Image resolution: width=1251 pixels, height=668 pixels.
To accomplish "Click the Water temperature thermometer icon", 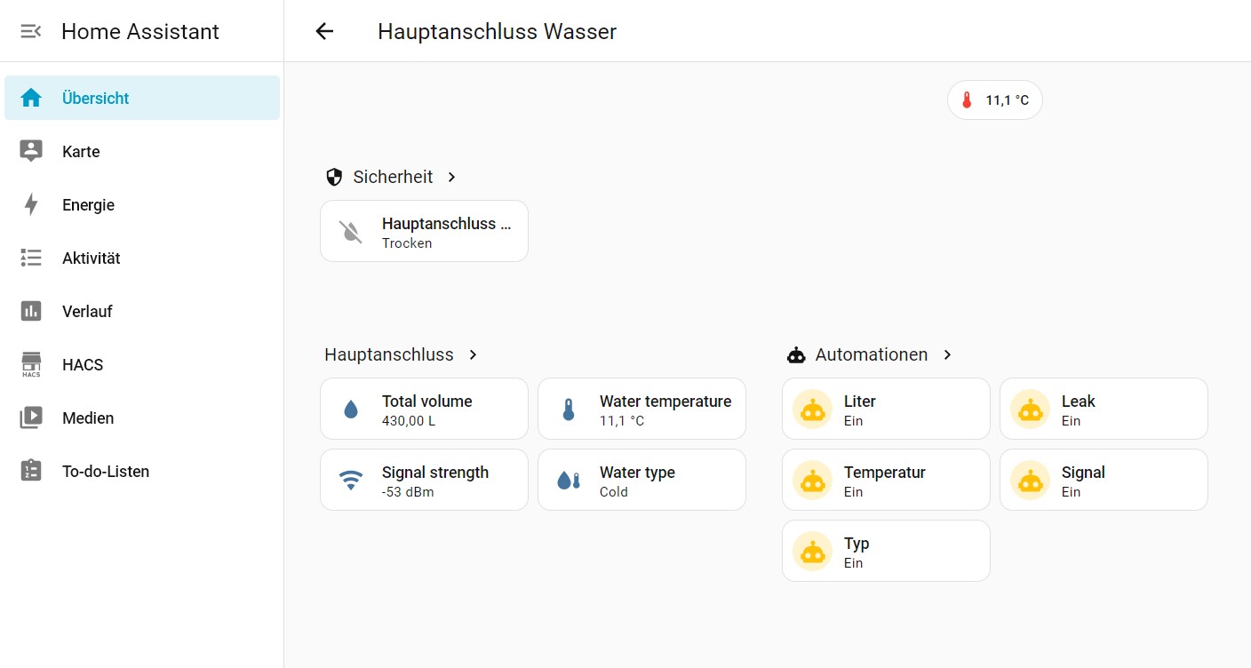I will point(569,410).
